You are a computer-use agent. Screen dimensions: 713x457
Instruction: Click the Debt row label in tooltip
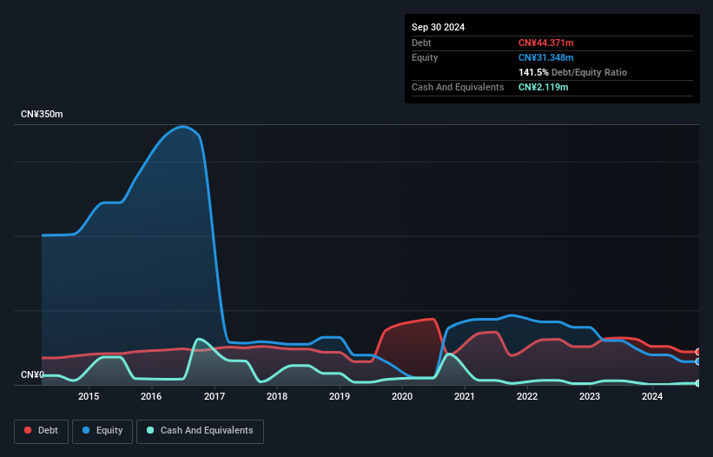pyautogui.click(x=421, y=43)
